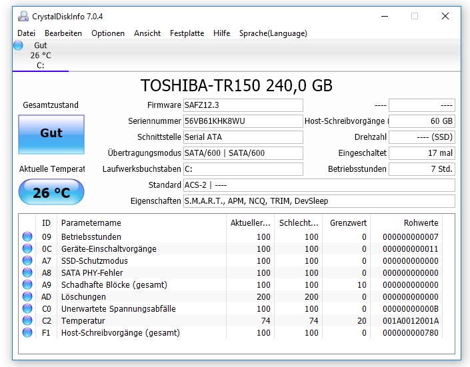Click status orb for SATA PHY-Fehler row

(x=27, y=272)
